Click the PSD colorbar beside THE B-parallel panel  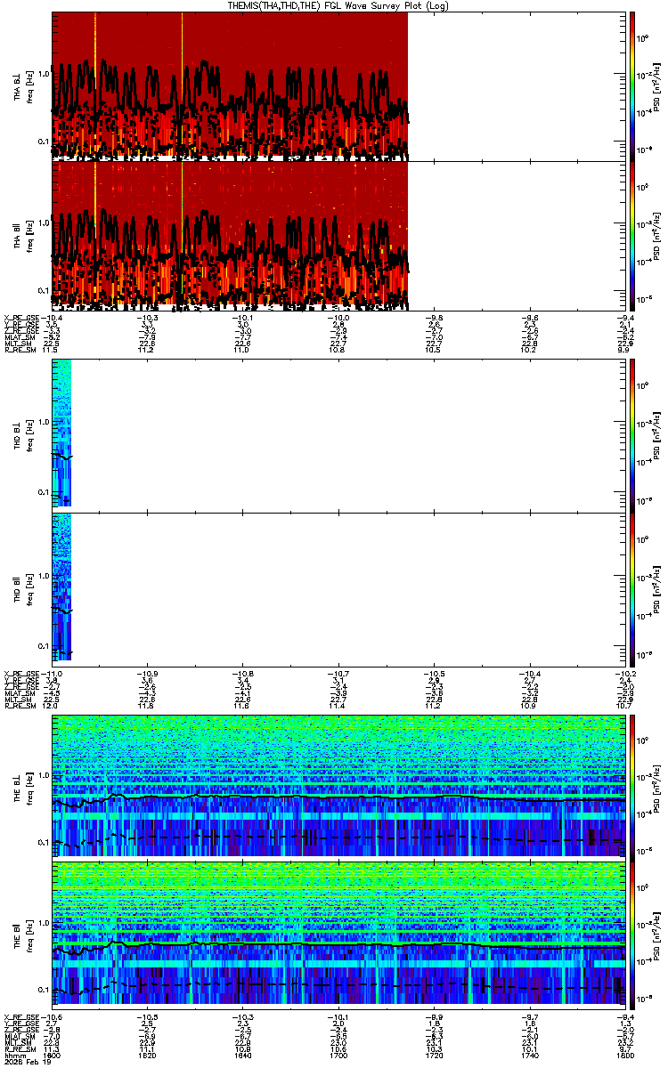[633, 935]
